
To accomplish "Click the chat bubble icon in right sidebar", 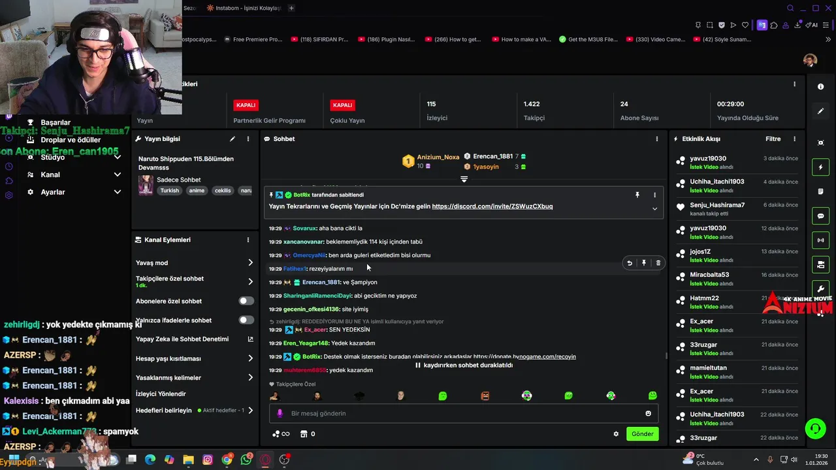I will [820, 216].
